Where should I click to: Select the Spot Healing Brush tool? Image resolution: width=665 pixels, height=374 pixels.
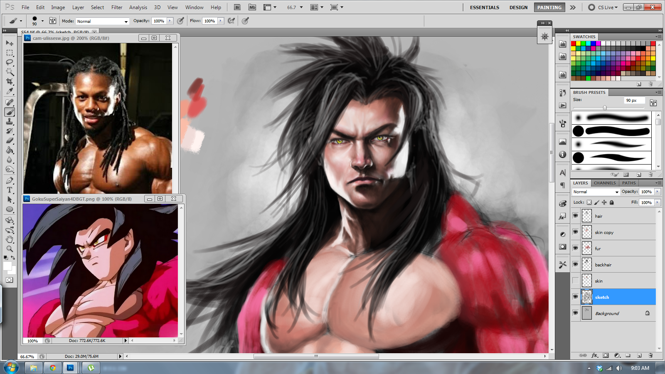10,102
